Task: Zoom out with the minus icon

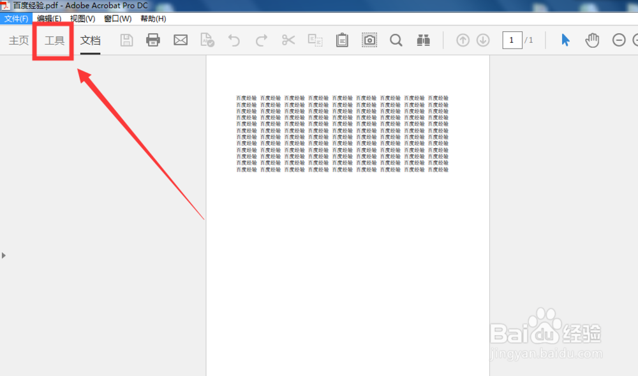Action: tap(619, 40)
